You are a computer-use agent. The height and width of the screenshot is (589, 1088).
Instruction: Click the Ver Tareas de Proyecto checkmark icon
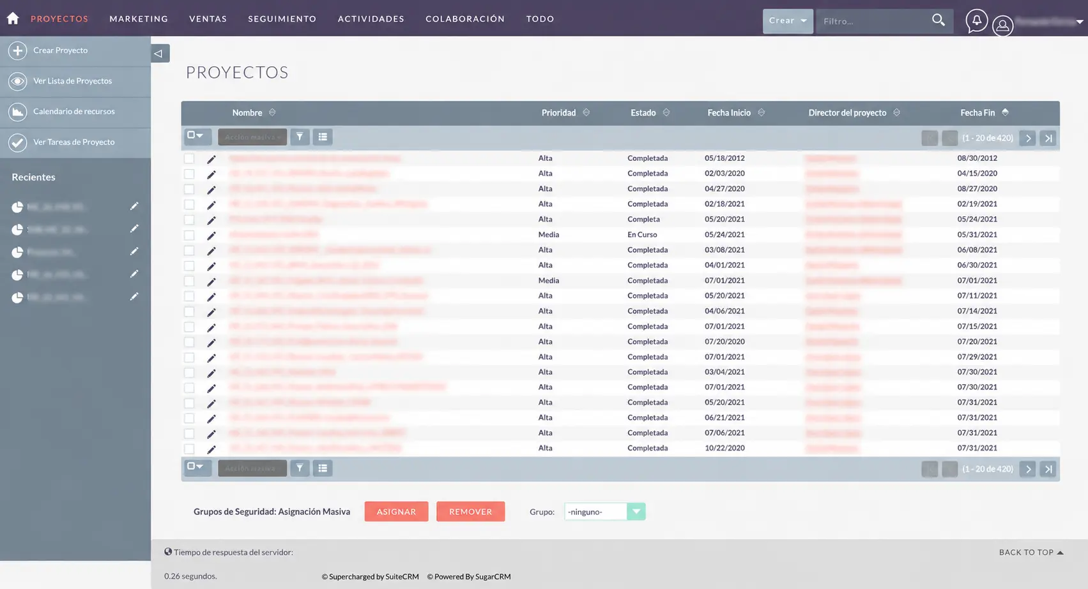pyautogui.click(x=18, y=142)
